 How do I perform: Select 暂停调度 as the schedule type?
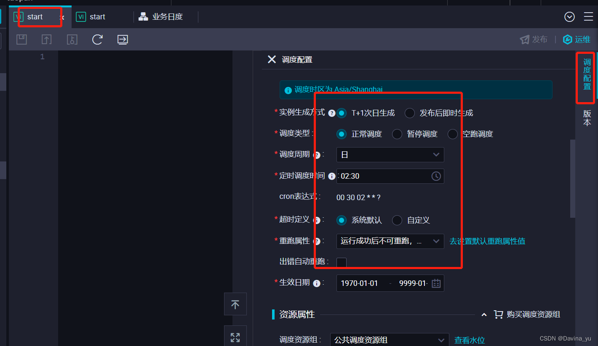(396, 134)
